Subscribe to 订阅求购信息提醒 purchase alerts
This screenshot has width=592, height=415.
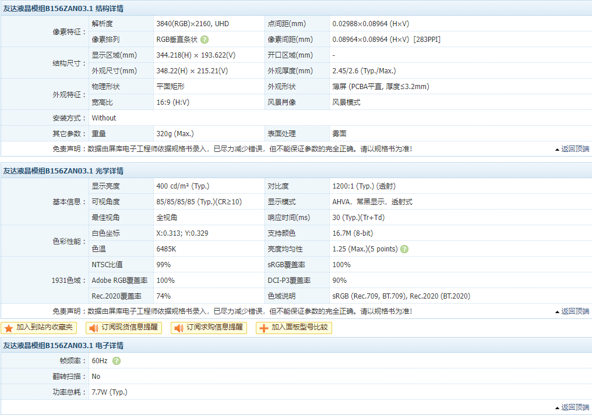[x=209, y=328]
